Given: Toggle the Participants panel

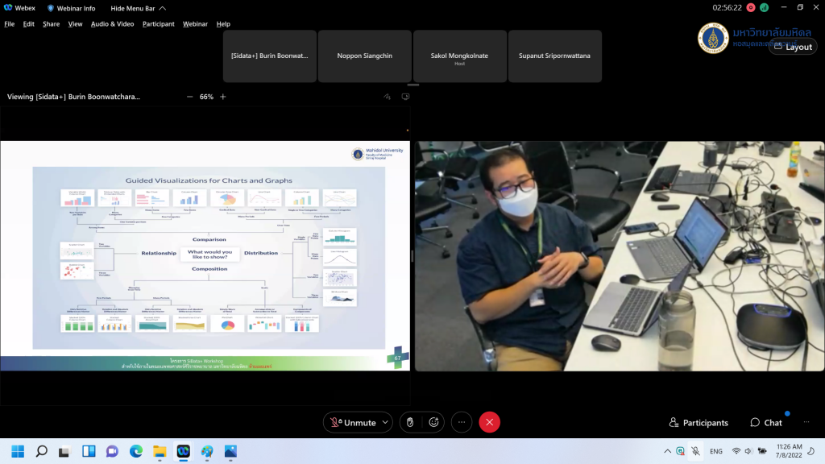Looking at the screenshot, I should click(x=699, y=422).
